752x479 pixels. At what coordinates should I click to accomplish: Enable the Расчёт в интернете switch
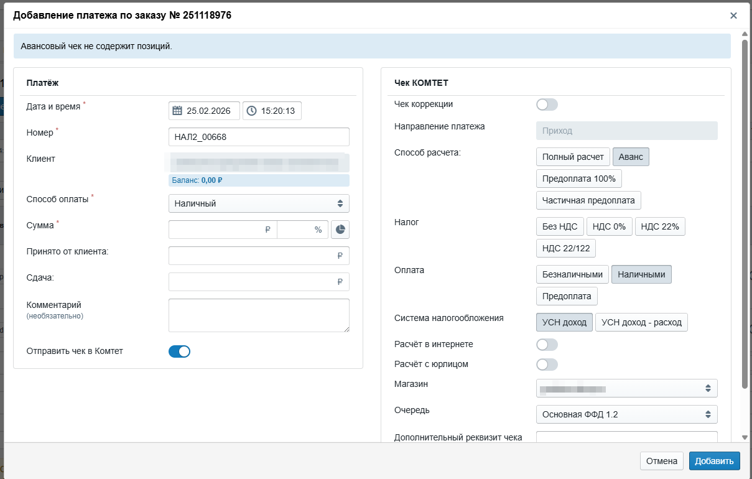point(547,345)
